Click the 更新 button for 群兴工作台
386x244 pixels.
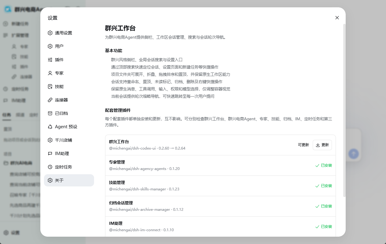click(322, 145)
